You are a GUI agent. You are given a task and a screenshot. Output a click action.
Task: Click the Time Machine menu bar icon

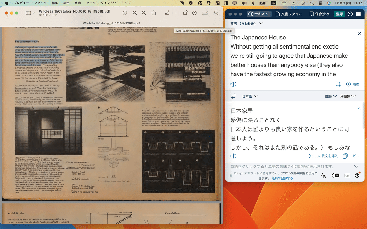pos(303,3)
